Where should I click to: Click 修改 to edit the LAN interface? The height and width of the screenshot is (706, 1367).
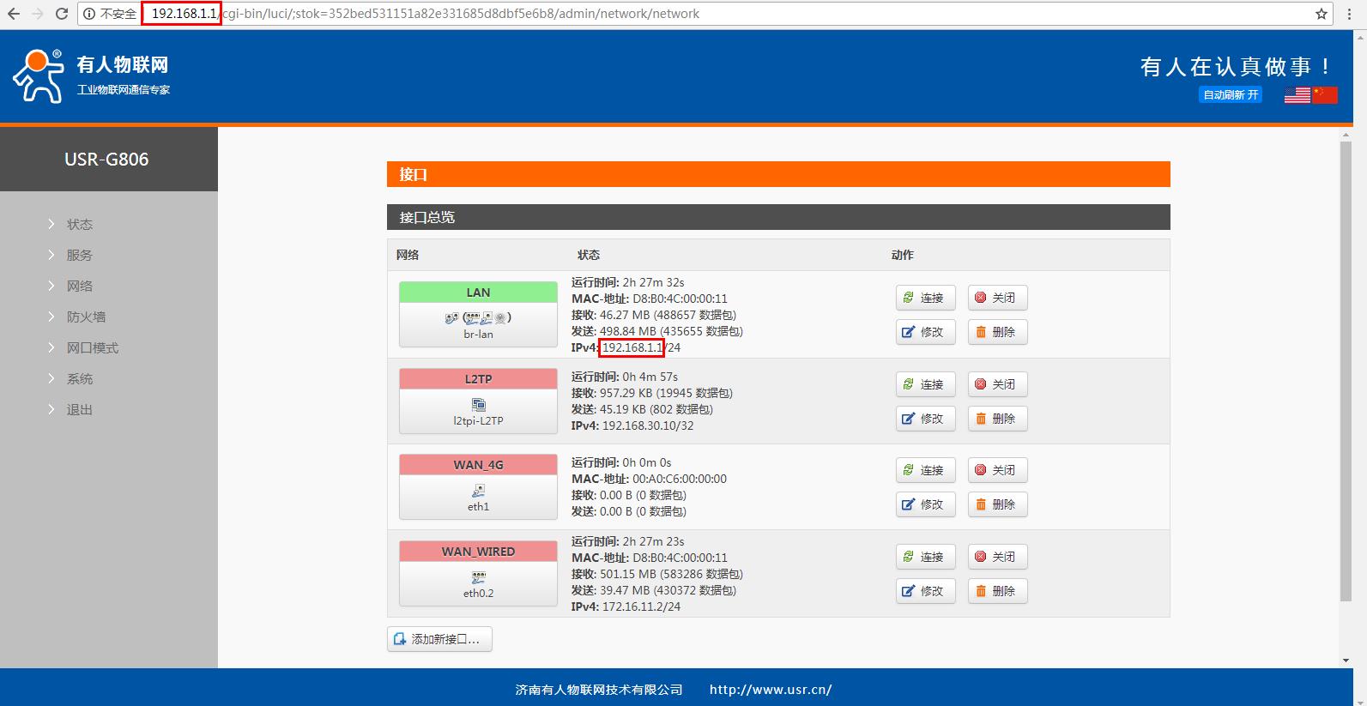[x=925, y=332]
